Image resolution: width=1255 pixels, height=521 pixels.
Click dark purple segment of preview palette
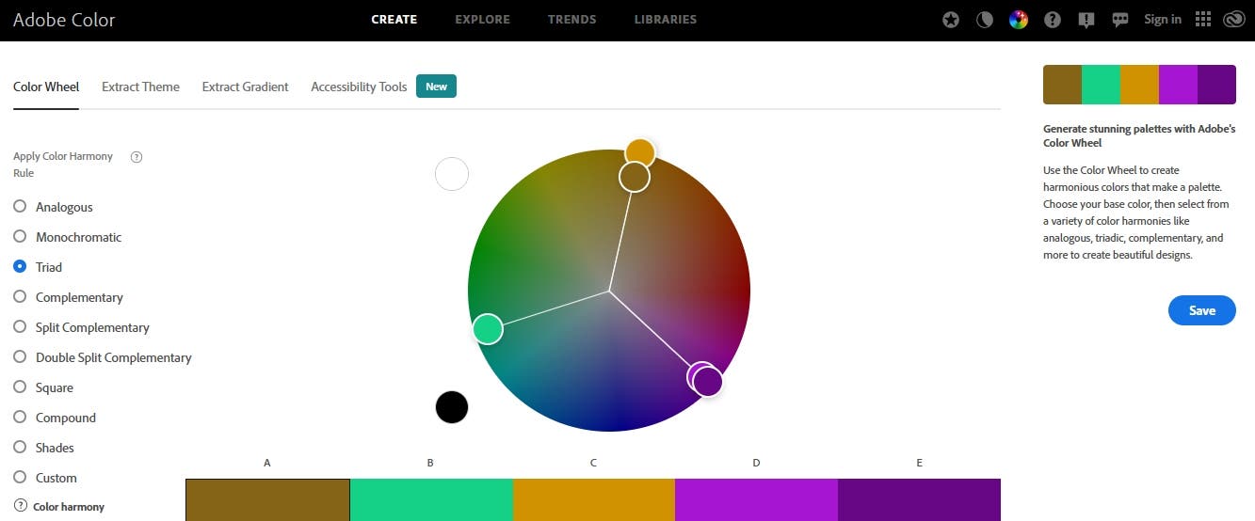(x=1216, y=85)
